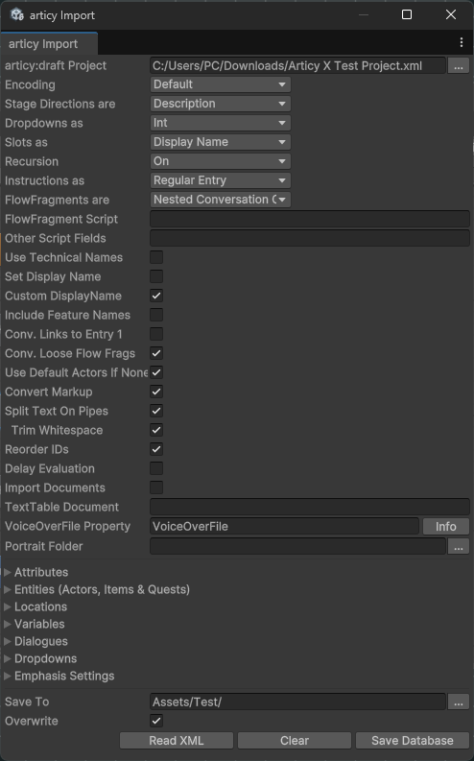Toggle the Overwrite checkbox
474x761 pixels.
coord(156,721)
